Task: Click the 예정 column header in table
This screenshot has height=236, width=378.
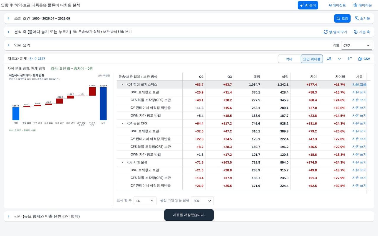Action: pyautogui.click(x=248, y=77)
